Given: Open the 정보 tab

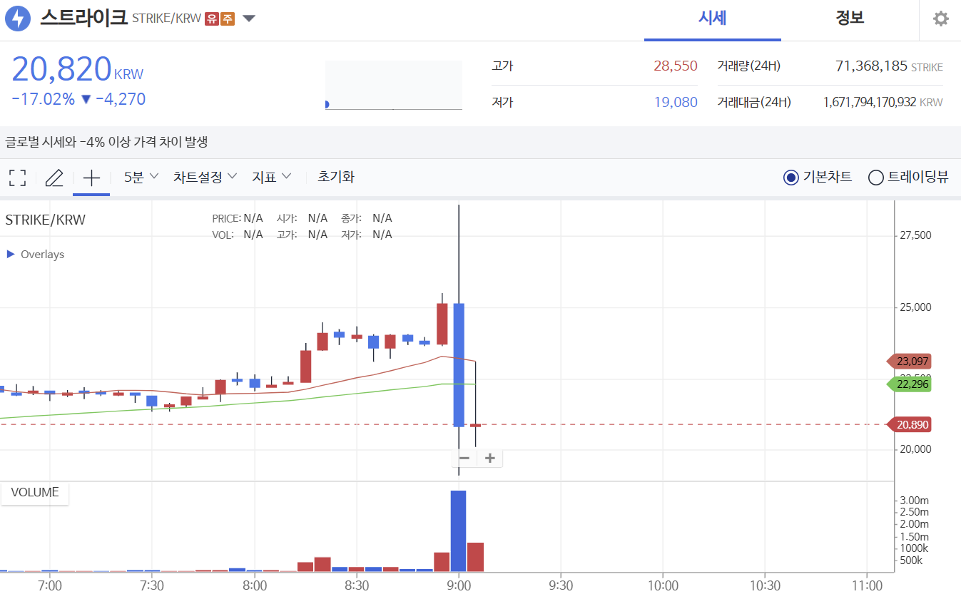Looking at the screenshot, I should [x=850, y=19].
